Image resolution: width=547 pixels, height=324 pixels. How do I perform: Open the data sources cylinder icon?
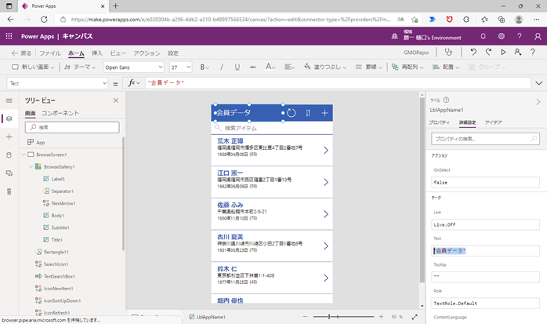point(9,155)
